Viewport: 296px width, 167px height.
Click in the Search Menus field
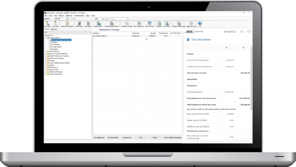116,19
